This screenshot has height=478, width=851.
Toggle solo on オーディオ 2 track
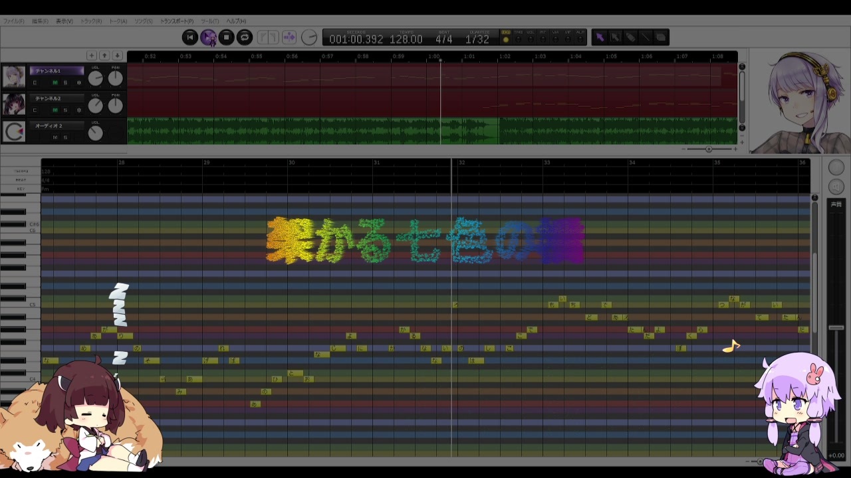tap(65, 137)
